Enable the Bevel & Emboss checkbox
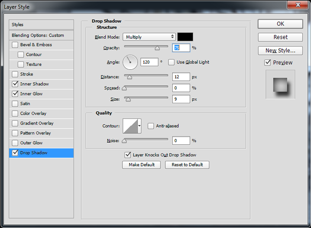The height and width of the screenshot is (228, 311). [15, 45]
